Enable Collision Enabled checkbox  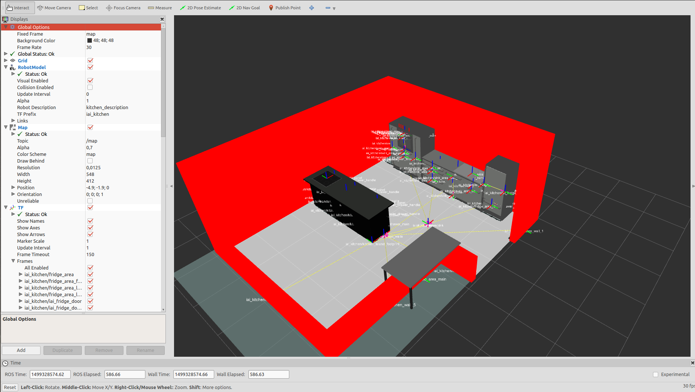pos(90,87)
